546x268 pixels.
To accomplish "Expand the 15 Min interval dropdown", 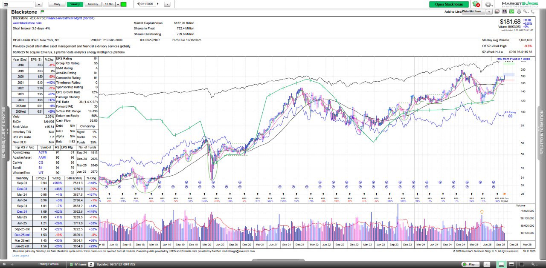I will (x=118, y=4).
